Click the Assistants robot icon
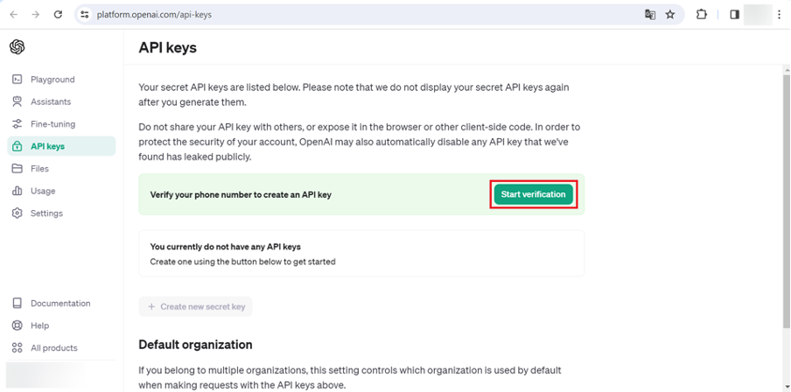Viewport: 791px width, 392px height. [x=17, y=101]
